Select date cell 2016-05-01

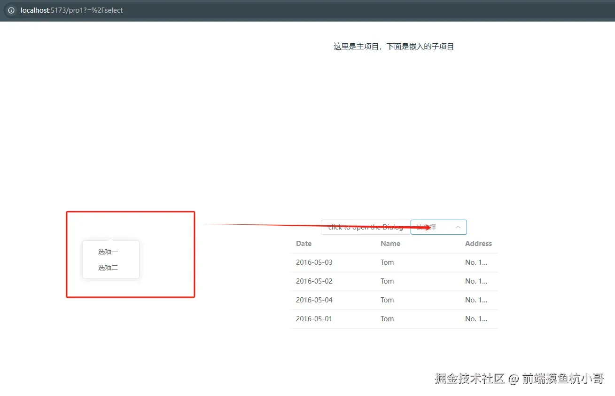point(314,319)
